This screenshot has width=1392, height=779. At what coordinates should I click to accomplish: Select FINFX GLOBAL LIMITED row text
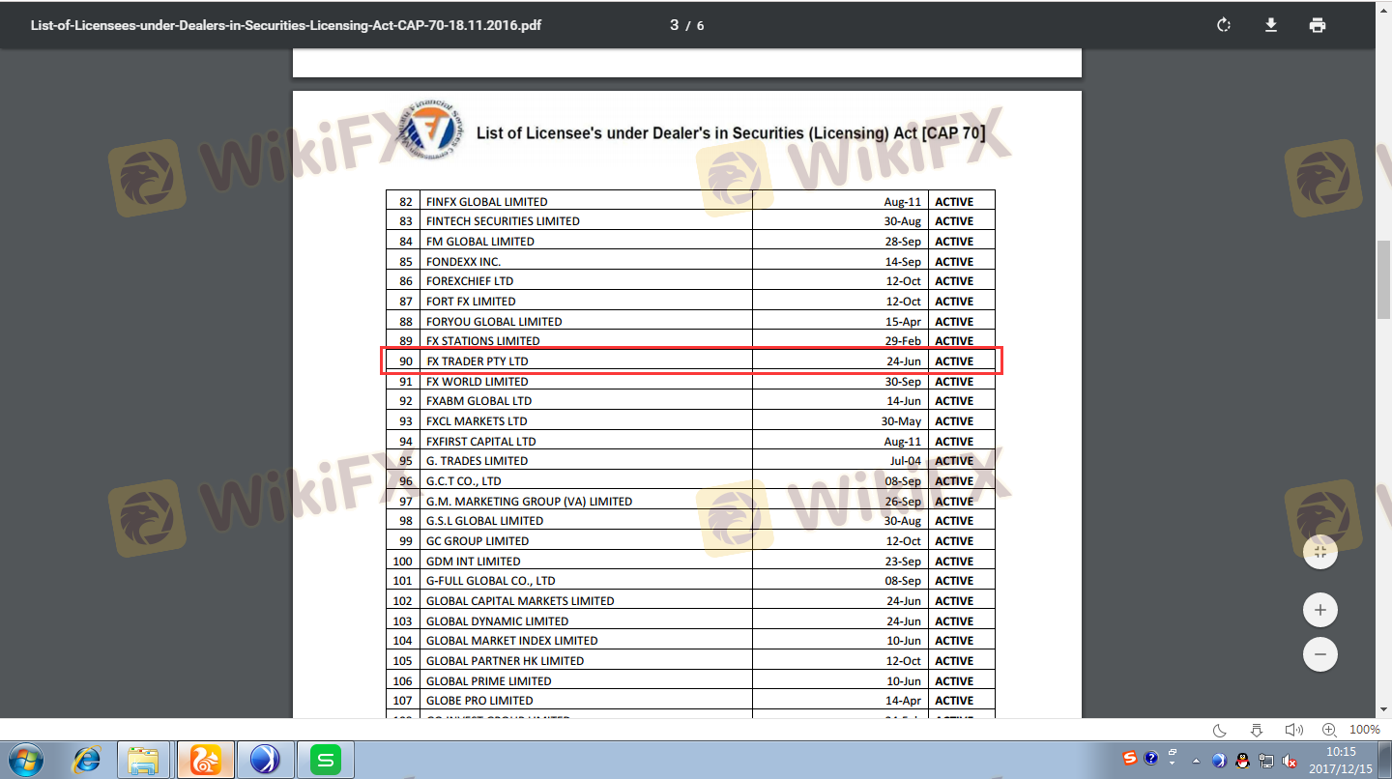point(487,202)
